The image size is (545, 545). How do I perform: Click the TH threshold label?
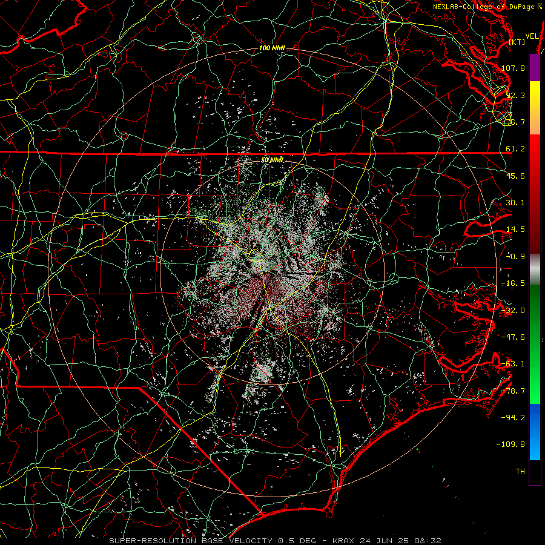pos(520,471)
